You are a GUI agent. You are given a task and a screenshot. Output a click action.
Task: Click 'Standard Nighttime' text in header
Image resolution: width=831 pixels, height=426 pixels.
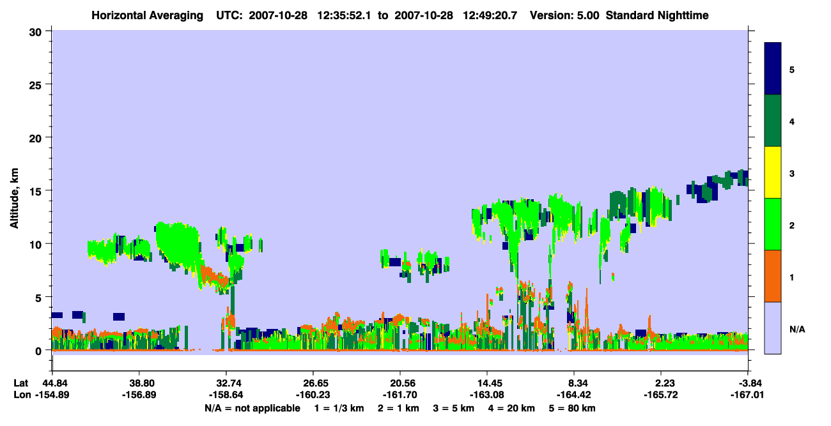(x=656, y=15)
